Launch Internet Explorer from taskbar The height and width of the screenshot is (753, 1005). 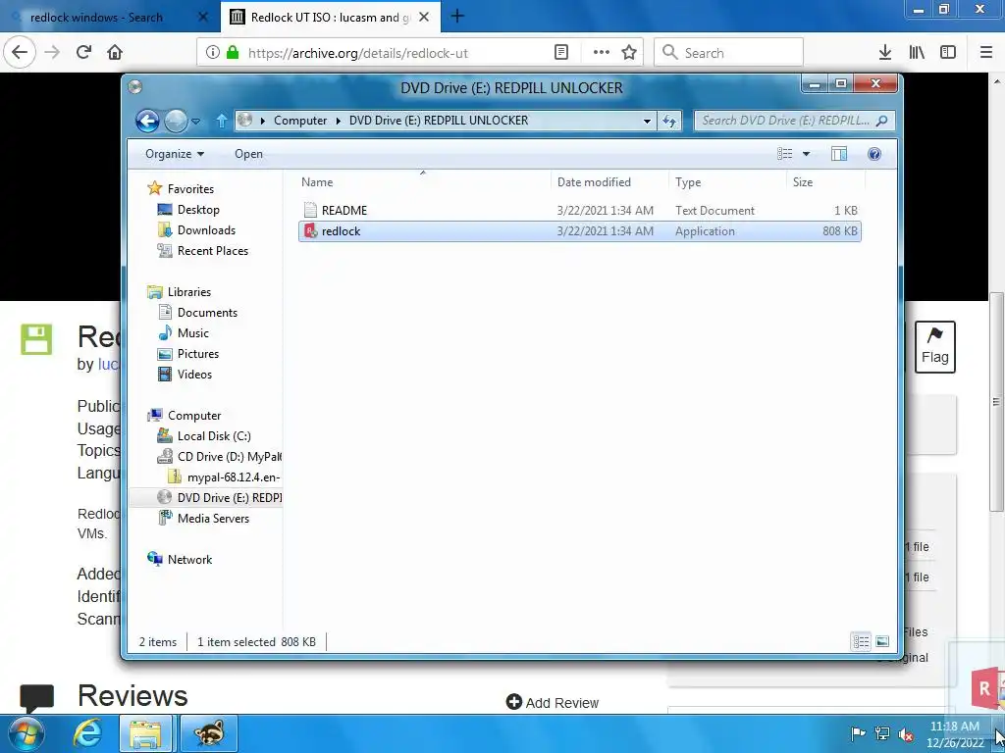(87, 733)
